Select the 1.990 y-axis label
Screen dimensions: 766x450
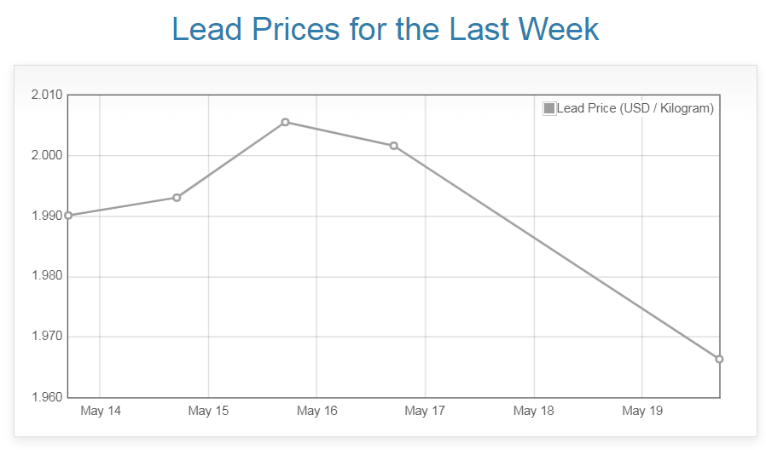[x=46, y=216]
